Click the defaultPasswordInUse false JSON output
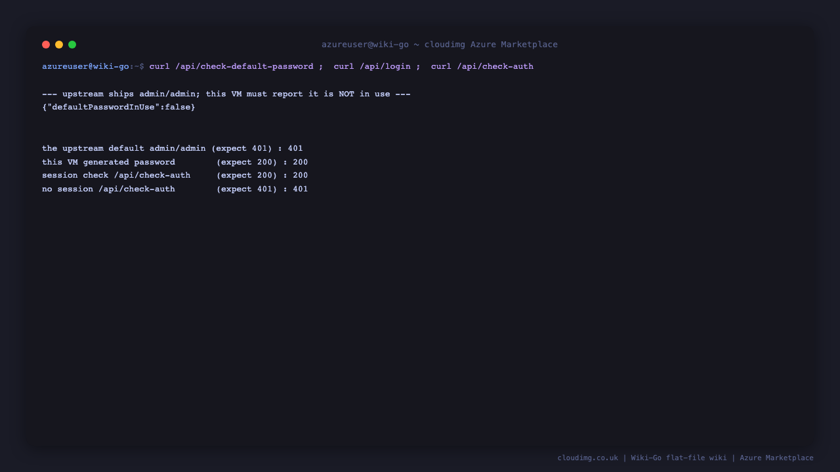The image size is (840, 472). [x=119, y=107]
